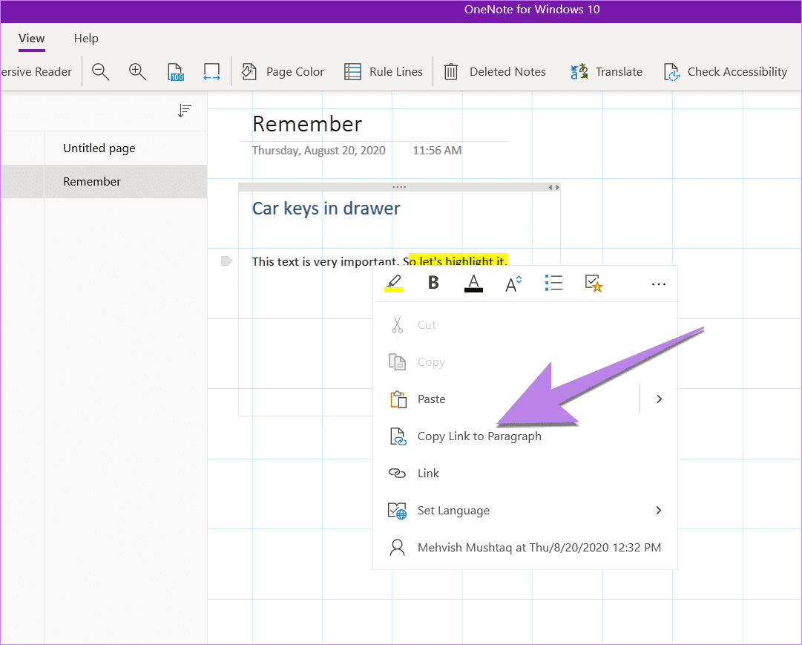Run Check Accessibility
The image size is (802, 645).
[726, 72]
